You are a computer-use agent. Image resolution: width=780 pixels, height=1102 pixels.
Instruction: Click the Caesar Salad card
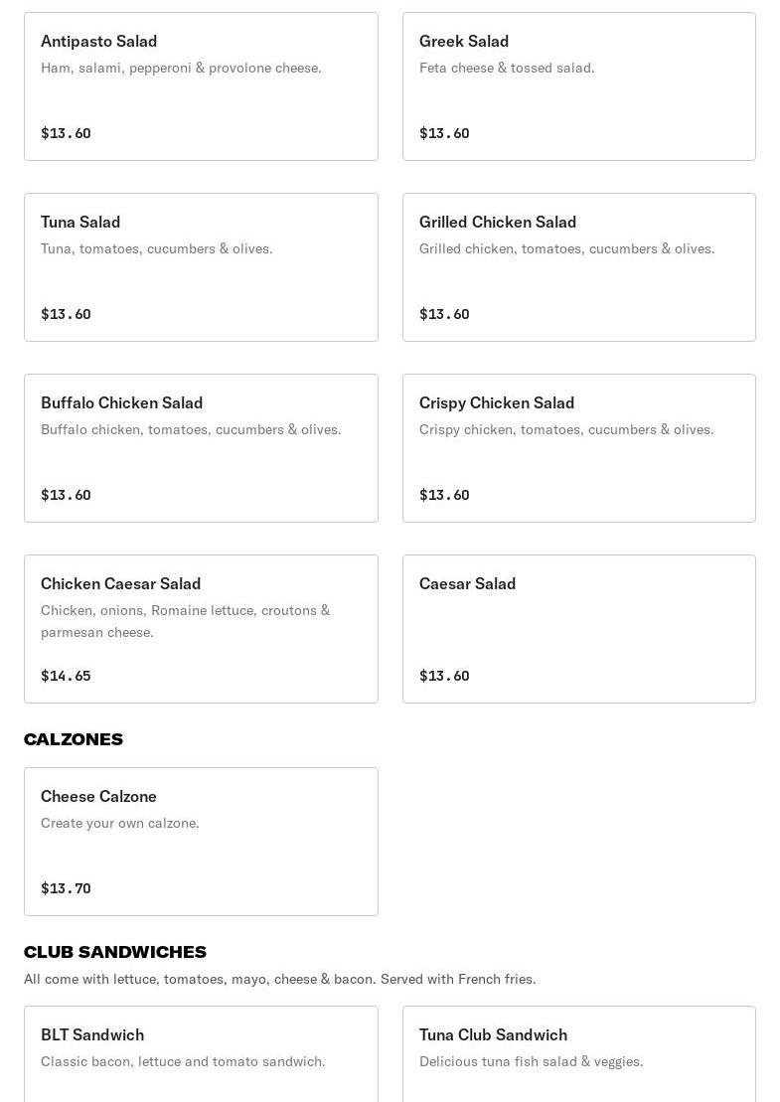coord(578,629)
